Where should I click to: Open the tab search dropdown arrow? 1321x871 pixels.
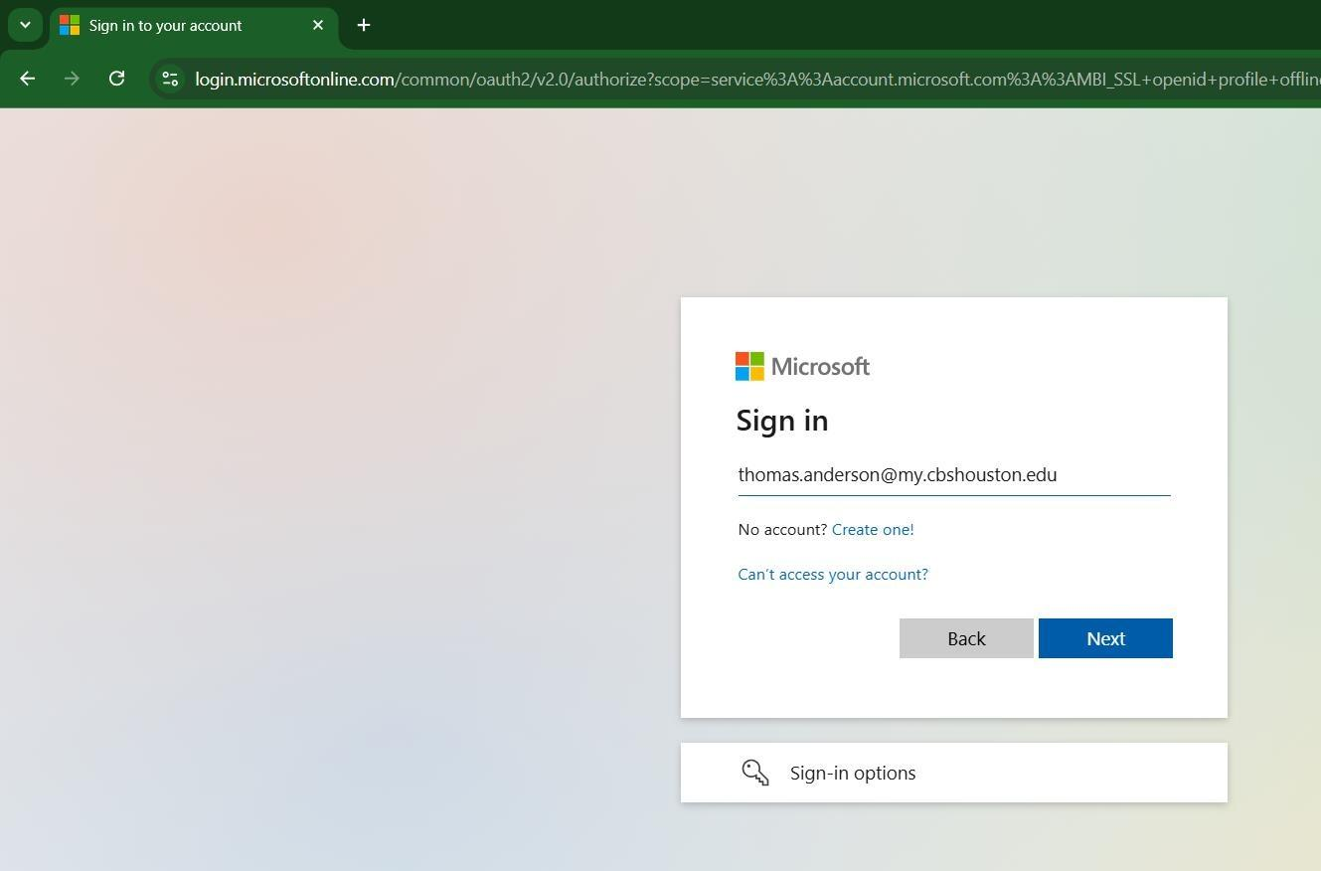(x=25, y=25)
